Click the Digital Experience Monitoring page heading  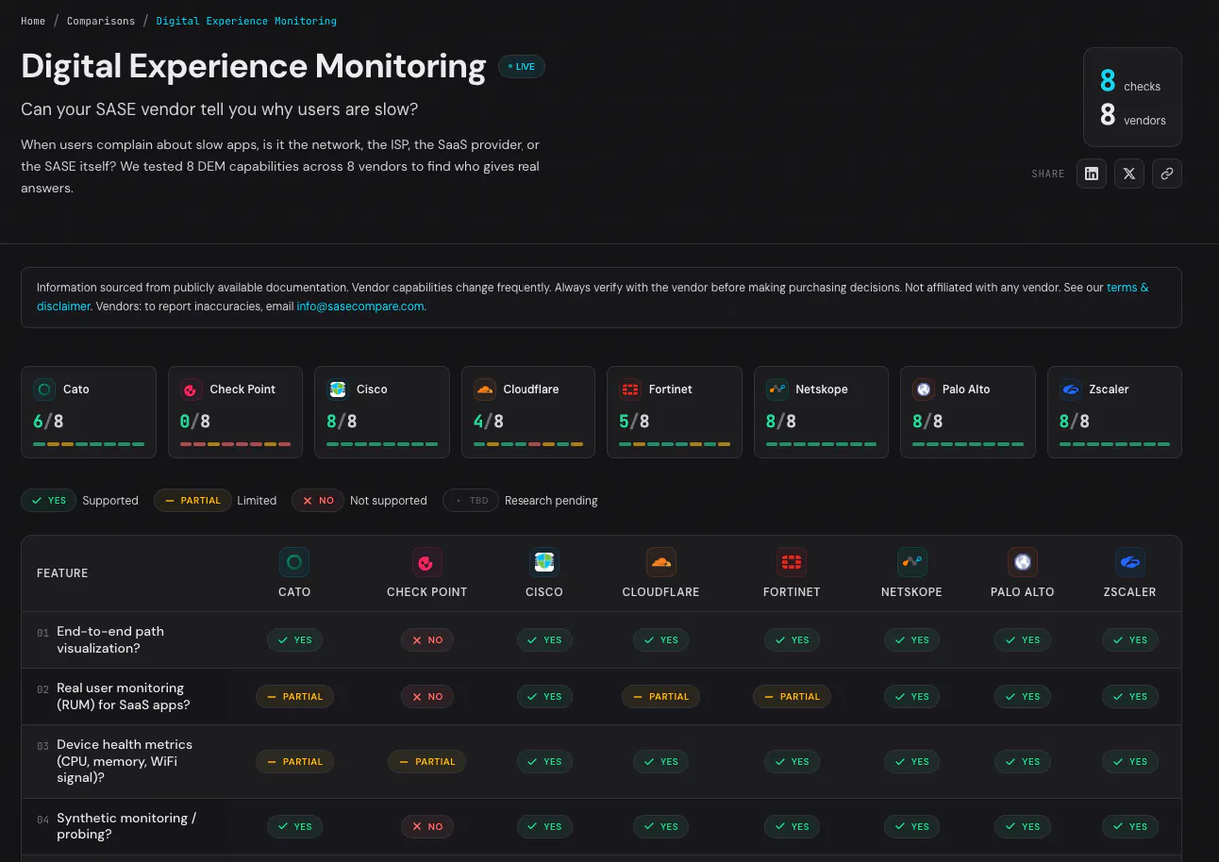pyautogui.click(x=253, y=66)
